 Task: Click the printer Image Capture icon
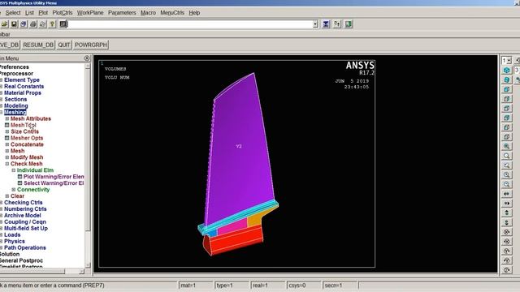pos(33,24)
